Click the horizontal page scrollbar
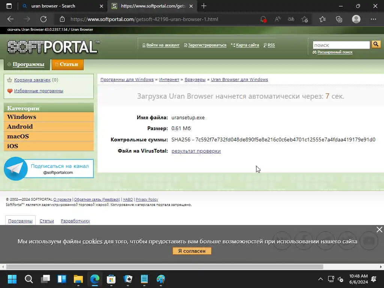This screenshot has width=384, height=288. pyautogui.click(x=165, y=267)
